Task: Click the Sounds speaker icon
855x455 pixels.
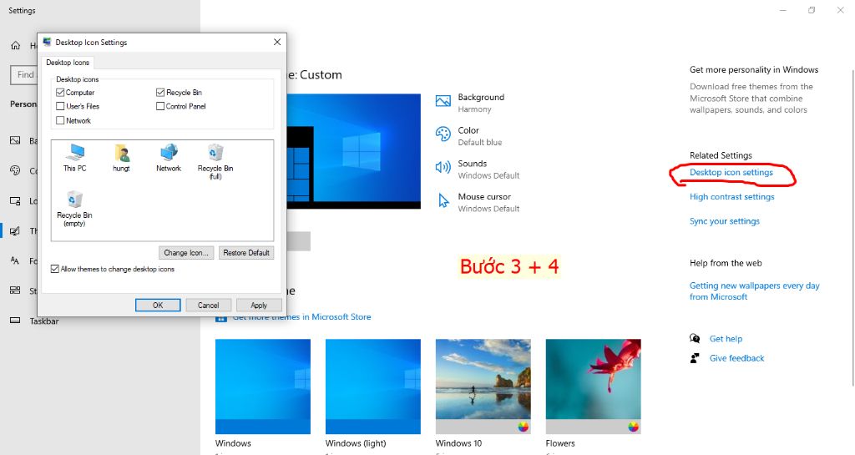Action: click(443, 167)
